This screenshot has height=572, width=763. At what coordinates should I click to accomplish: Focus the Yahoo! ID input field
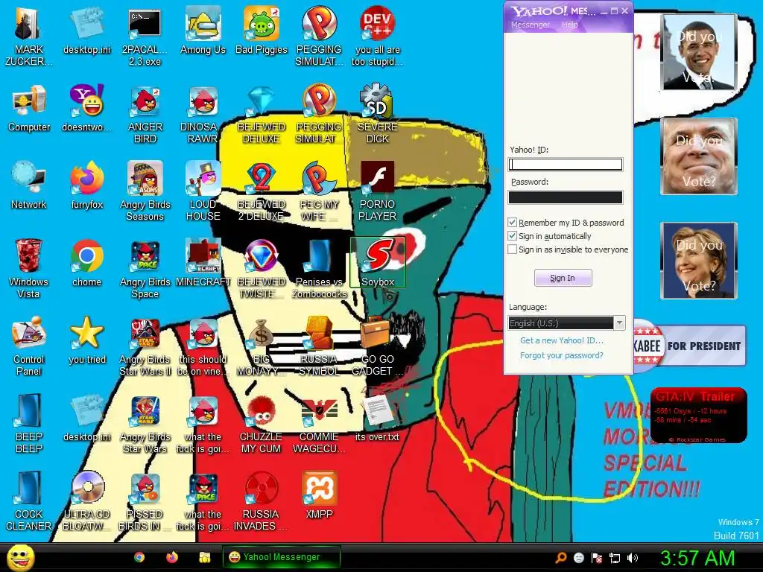pos(566,165)
